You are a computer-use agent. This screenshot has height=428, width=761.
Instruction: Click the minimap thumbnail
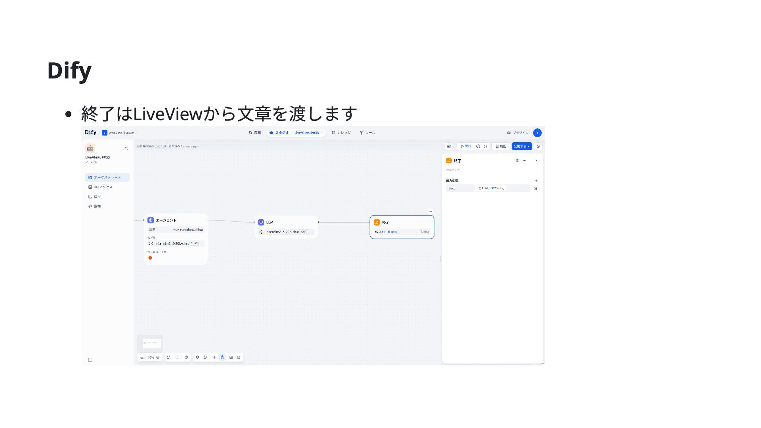click(150, 343)
